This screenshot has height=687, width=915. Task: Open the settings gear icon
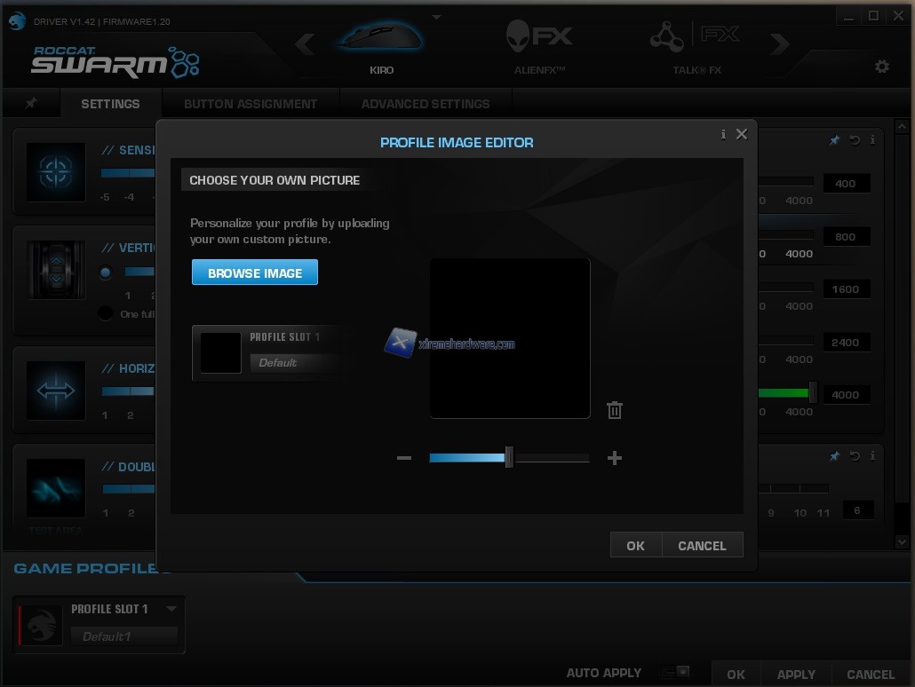pyautogui.click(x=881, y=67)
